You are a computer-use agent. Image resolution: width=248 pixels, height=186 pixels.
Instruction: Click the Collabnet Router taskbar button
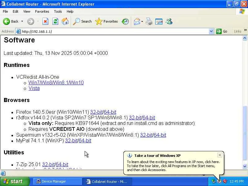[107, 182]
